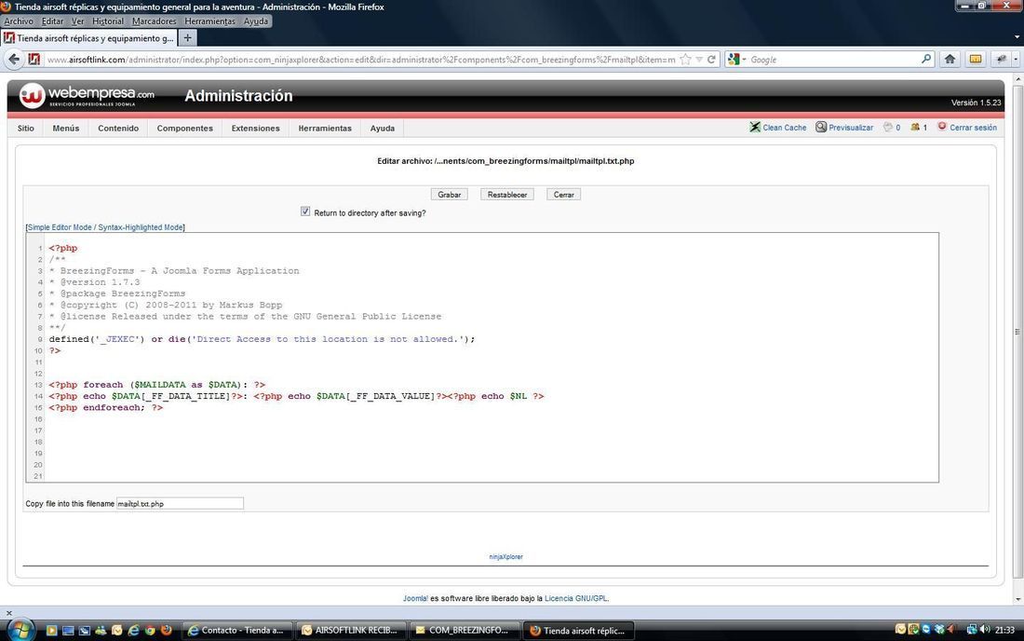Click the network tray icon

coord(971,629)
